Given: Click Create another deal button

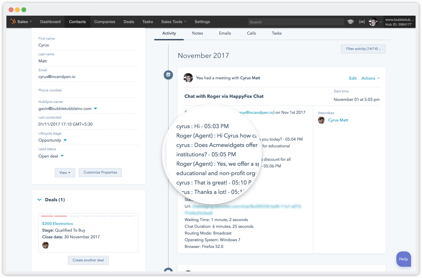Looking at the screenshot, I should (x=88, y=260).
